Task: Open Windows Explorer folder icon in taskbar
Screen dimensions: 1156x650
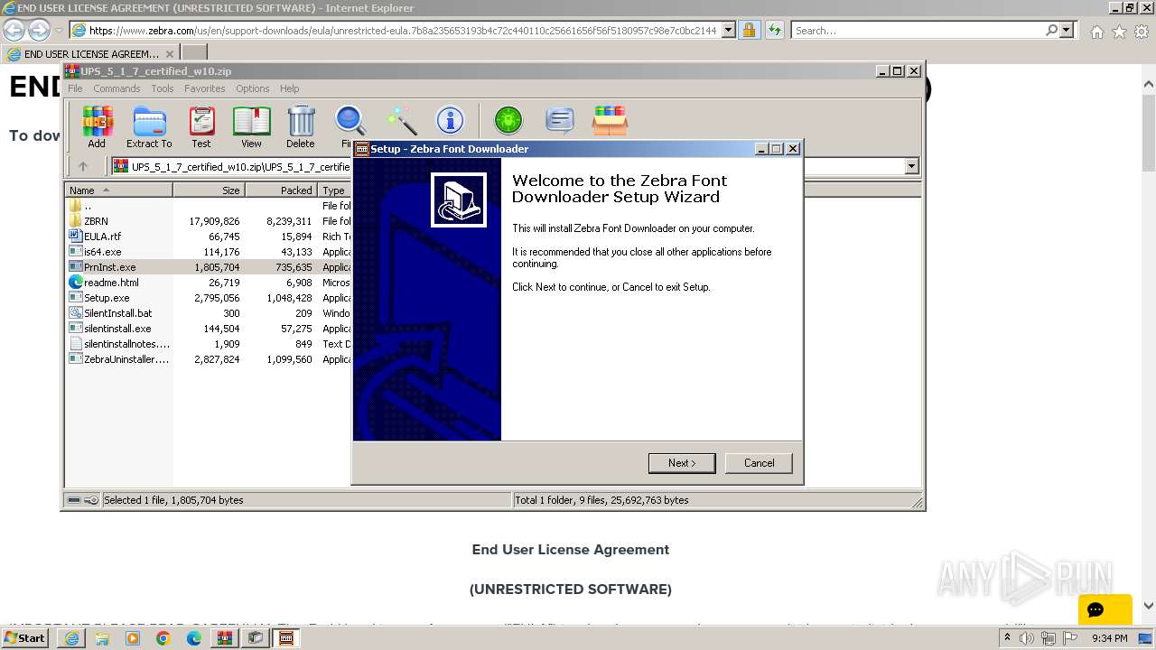Action: point(102,638)
